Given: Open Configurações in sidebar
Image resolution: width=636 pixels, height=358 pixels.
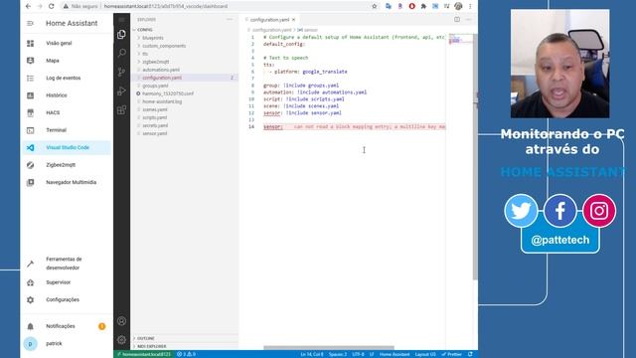Looking at the screenshot, I should pyautogui.click(x=66, y=300).
